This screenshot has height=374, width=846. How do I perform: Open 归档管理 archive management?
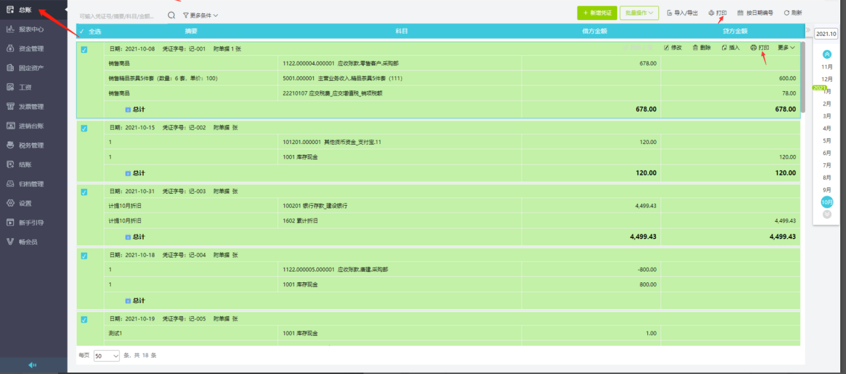tap(31, 184)
